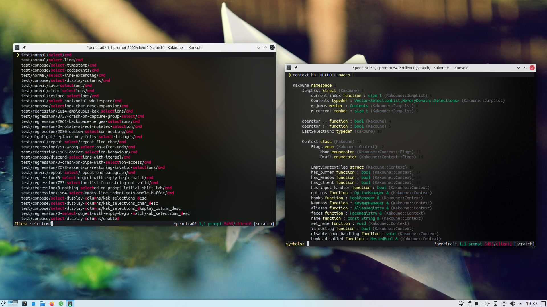
Task: Toggle pin on peneira1 Konsole window
Action: tap(296, 68)
